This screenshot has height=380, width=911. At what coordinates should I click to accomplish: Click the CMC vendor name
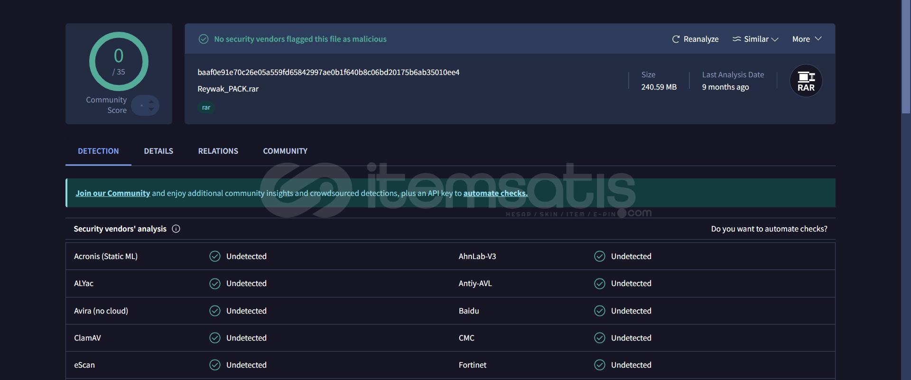click(466, 338)
